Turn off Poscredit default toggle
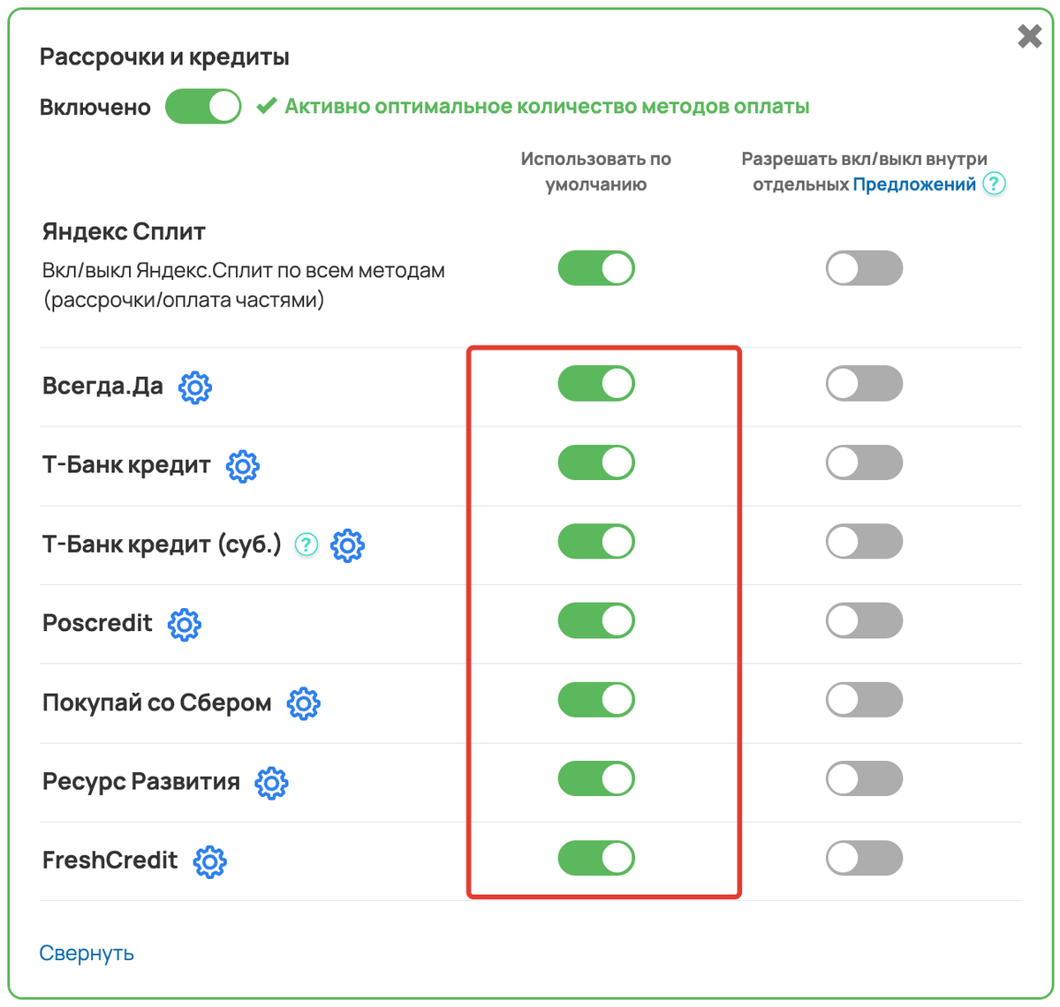Screen dimensions: 1060x1007 (596, 620)
